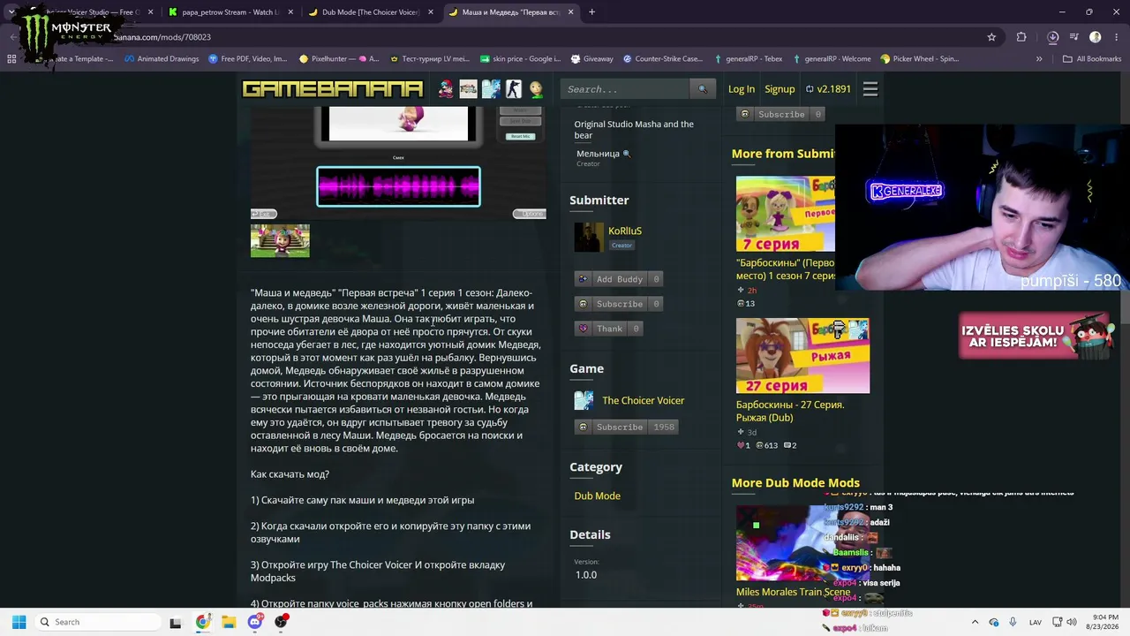
Task: Open the hamburger menu in GameBanana header
Action: click(870, 89)
